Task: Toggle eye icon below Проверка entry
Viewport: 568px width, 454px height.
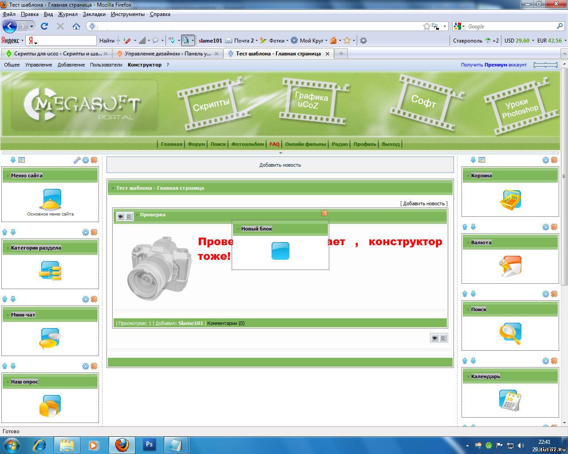Action: click(434, 338)
